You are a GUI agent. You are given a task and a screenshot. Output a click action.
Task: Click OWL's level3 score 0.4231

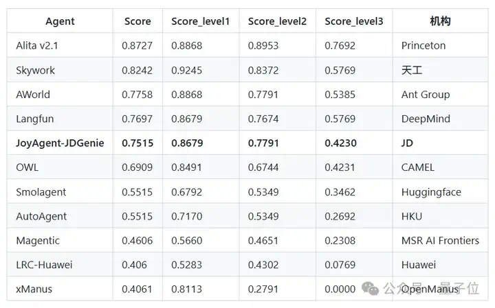(340, 167)
